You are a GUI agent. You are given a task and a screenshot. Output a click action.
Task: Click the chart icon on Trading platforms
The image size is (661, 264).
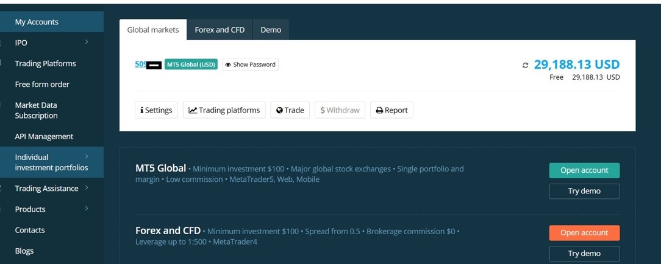(193, 110)
